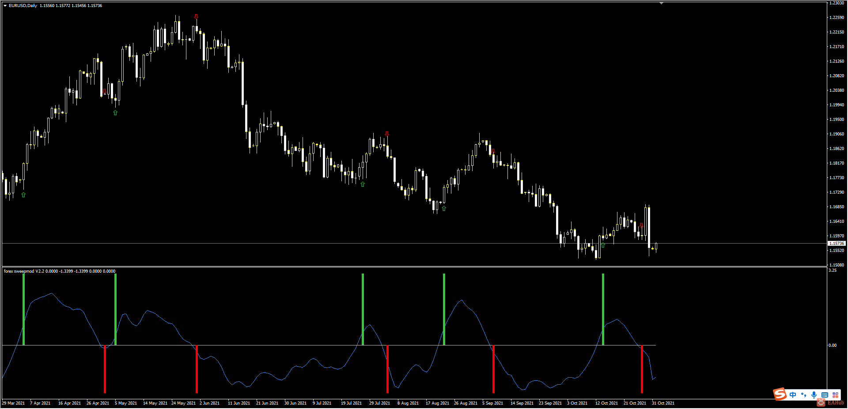Select the red sell arrow near the 29 Jul 2021 high
The width and height of the screenshot is (848, 409).
coord(387,133)
